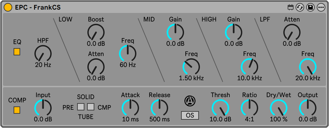Click the 60 Hz frequency value

click(128, 65)
